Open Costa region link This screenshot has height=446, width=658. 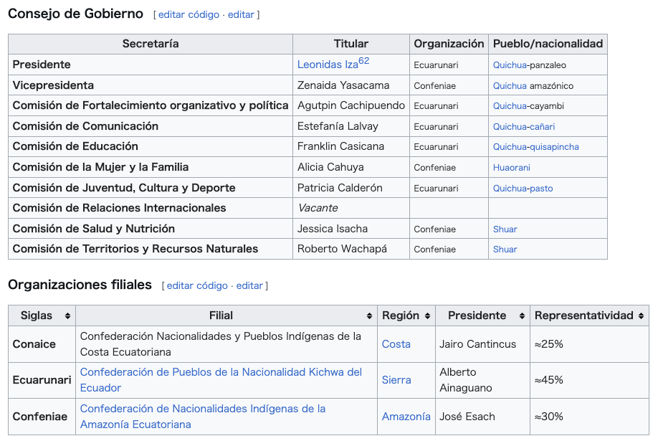[x=396, y=344]
